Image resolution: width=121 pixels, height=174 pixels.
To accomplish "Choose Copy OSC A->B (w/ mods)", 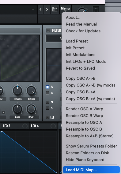I will (91, 85).
